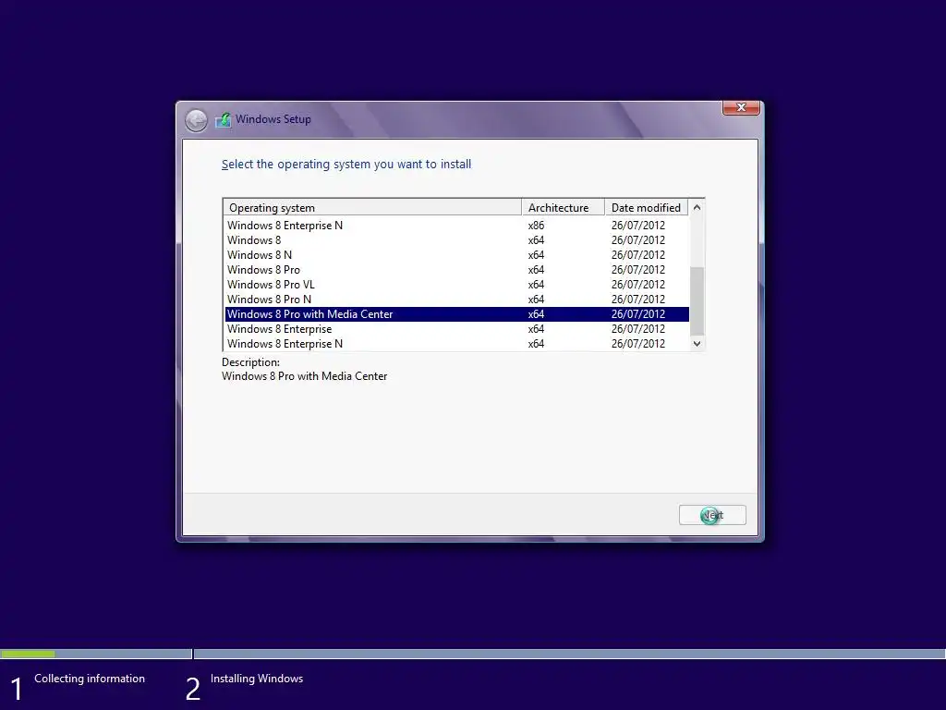Select the Windows 8 N row
Viewport: 946px width, 710px height.
tap(456, 255)
